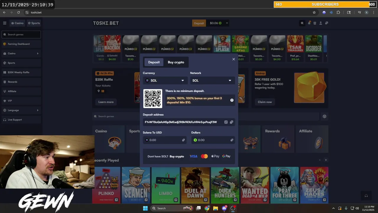Open the Network SOL dropdown

tap(213, 80)
